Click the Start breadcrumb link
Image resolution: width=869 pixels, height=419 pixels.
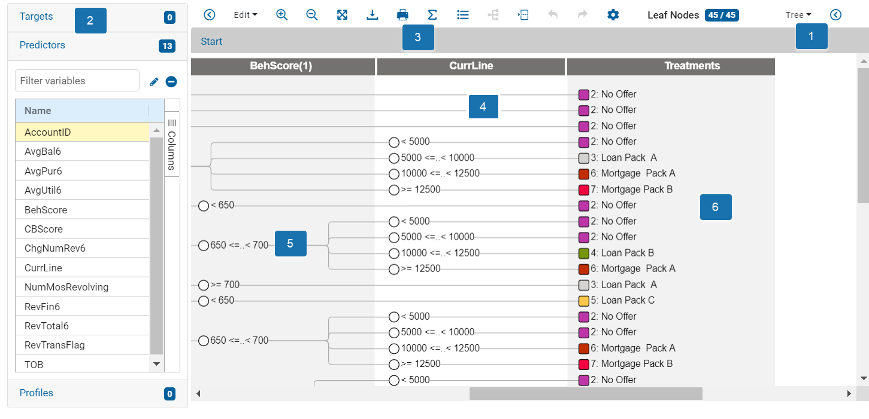click(211, 42)
